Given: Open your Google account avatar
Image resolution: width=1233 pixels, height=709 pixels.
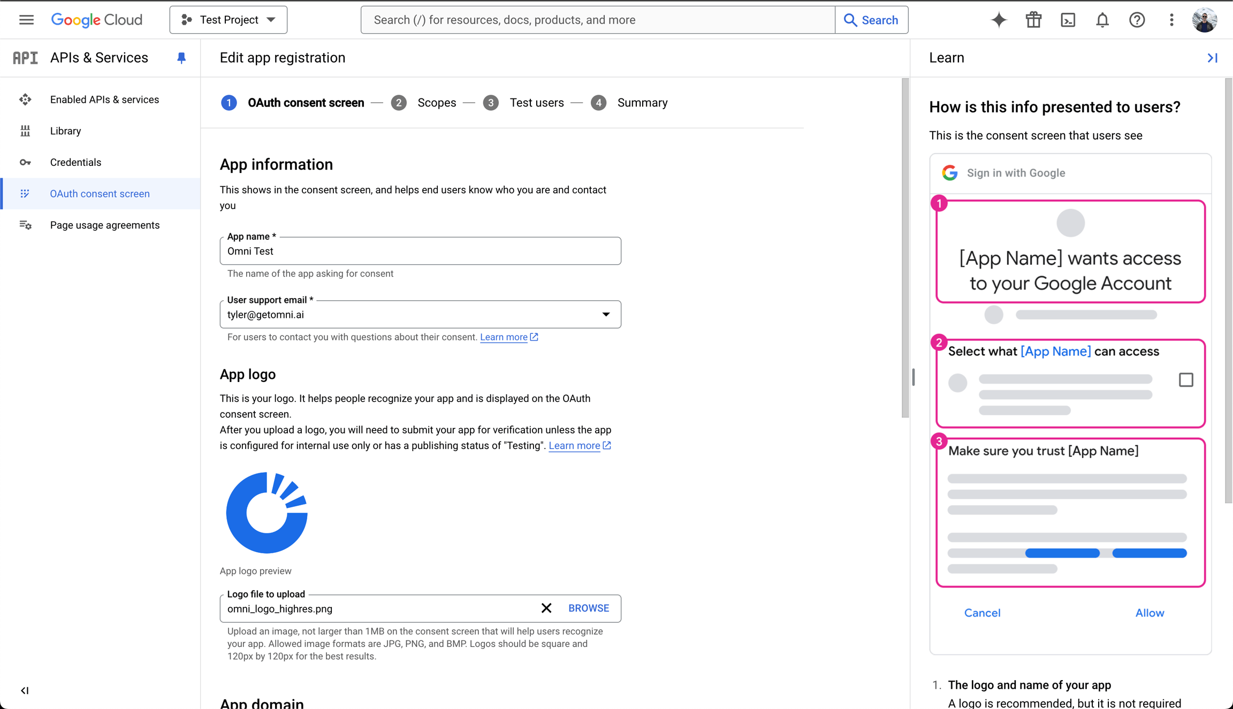Looking at the screenshot, I should (x=1205, y=19).
